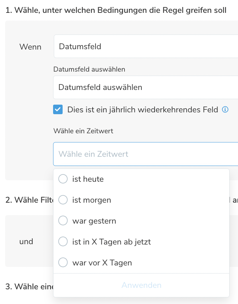Viewport: 238px width, 304px height.
Task: Click the 'ist in X Tagen ab jetzt' text
Action: coord(111,242)
